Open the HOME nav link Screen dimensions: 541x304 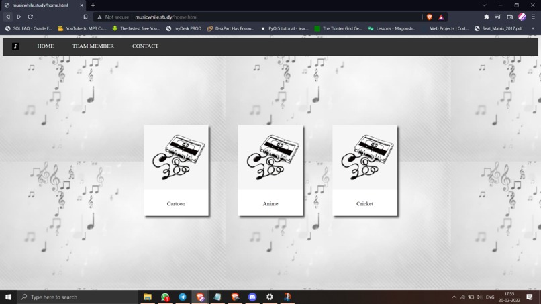click(46, 46)
